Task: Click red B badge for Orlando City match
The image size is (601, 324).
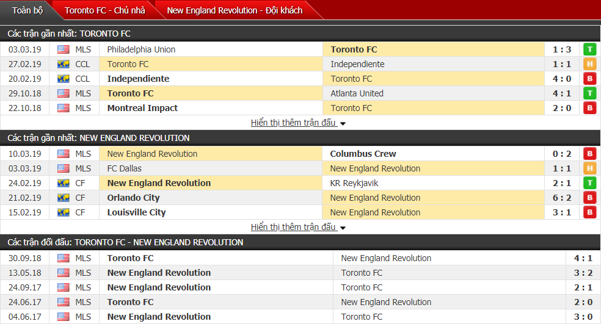Action: (590, 198)
